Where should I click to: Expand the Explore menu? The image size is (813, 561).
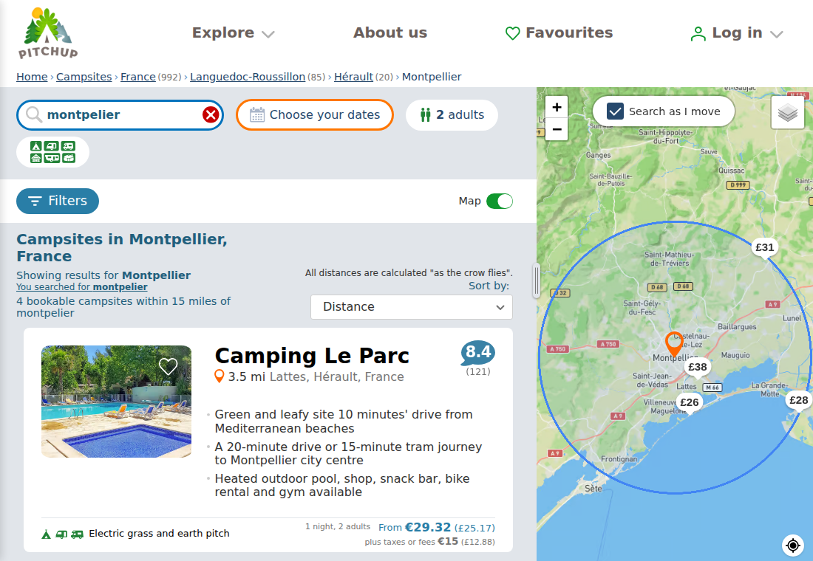point(233,32)
